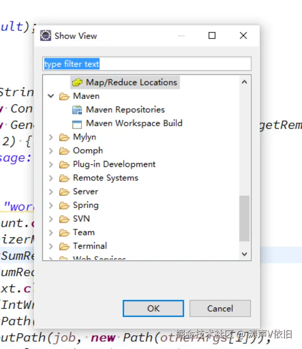
Task: Select the Remote Systems label
Action: coord(105,178)
